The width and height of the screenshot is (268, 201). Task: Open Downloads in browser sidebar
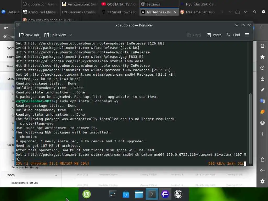click(x=263, y=79)
